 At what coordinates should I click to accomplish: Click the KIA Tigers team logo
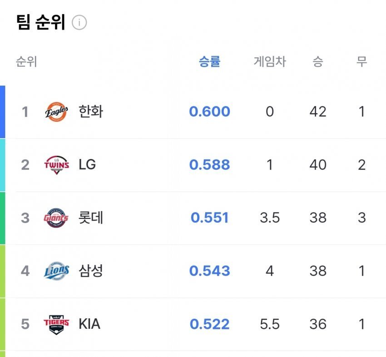pyautogui.click(x=55, y=324)
